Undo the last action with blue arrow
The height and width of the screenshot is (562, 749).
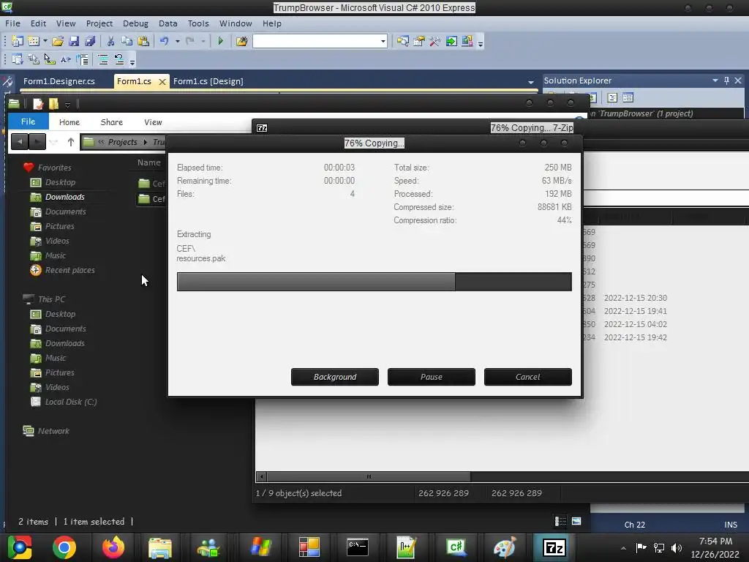tap(165, 41)
